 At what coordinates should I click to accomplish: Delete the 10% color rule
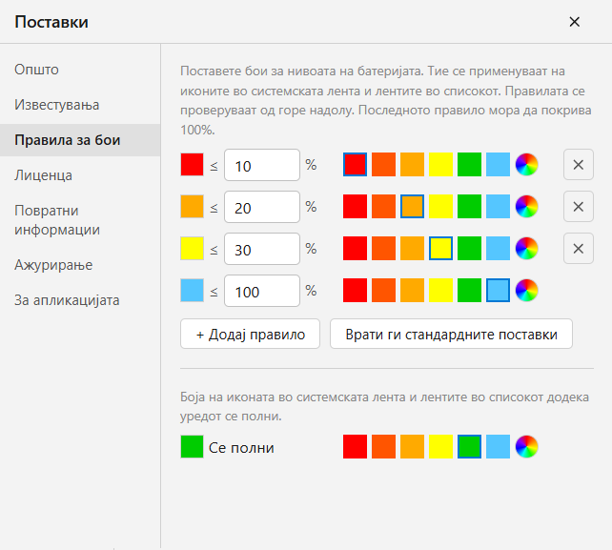579,165
